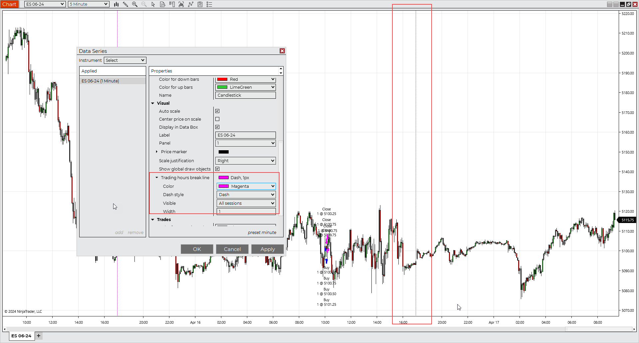
Task: Select the drawing tools pencil icon
Action: coord(125,4)
